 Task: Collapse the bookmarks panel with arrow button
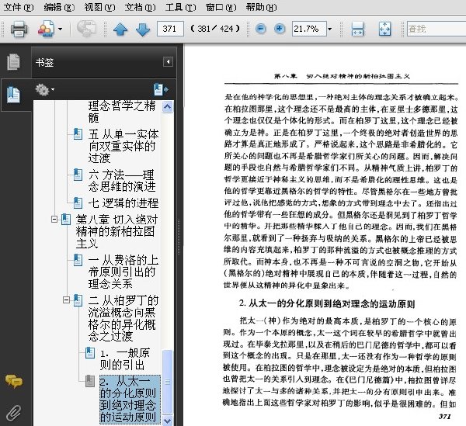coord(168,62)
